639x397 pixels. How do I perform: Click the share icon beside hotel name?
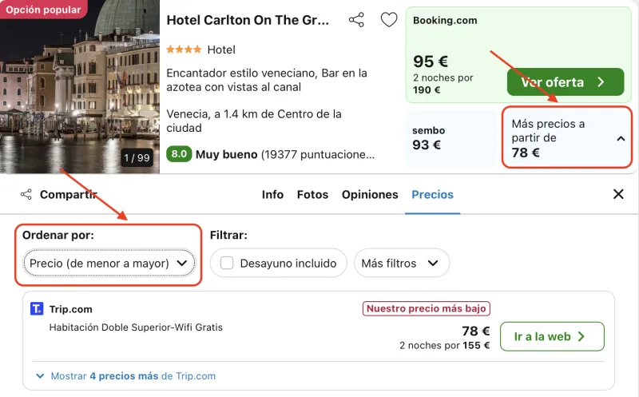[x=356, y=19]
